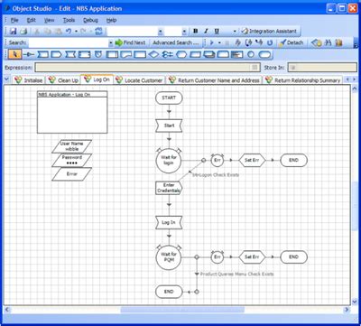This screenshot has width=361, height=326.
Task: Select the Calculation hexagon tool
Action: (181, 54)
